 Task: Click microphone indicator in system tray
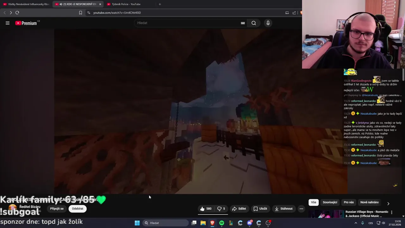pyautogui.click(x=363, y=223)
